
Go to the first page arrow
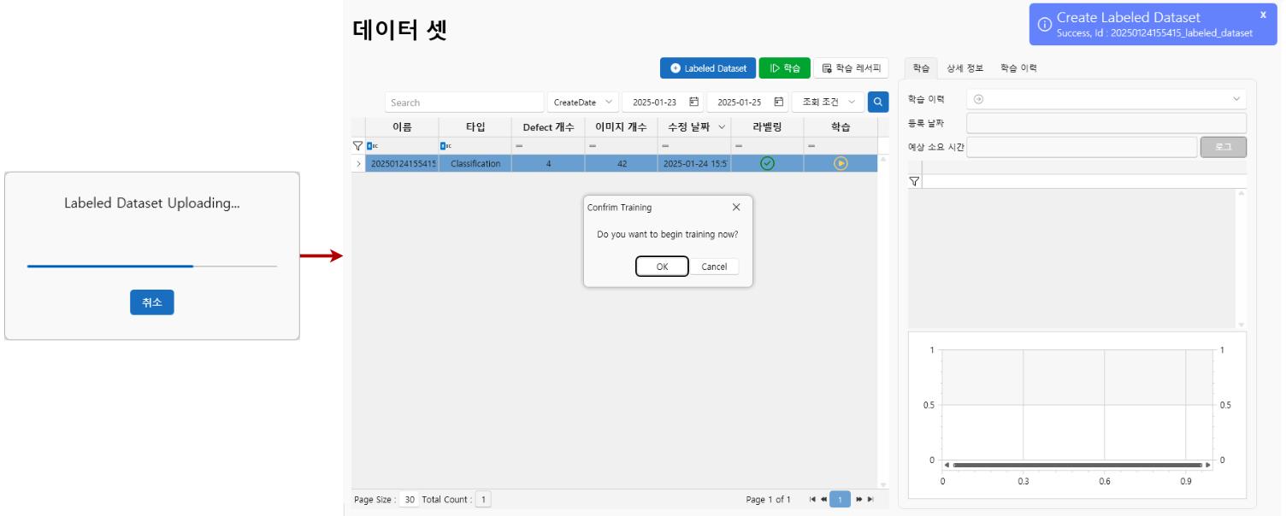pos(812,500)
